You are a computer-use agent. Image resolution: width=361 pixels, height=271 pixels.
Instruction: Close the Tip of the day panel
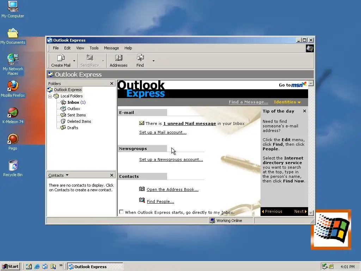[x=305, y=111]
